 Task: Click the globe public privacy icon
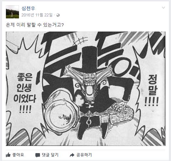point(58,15)
